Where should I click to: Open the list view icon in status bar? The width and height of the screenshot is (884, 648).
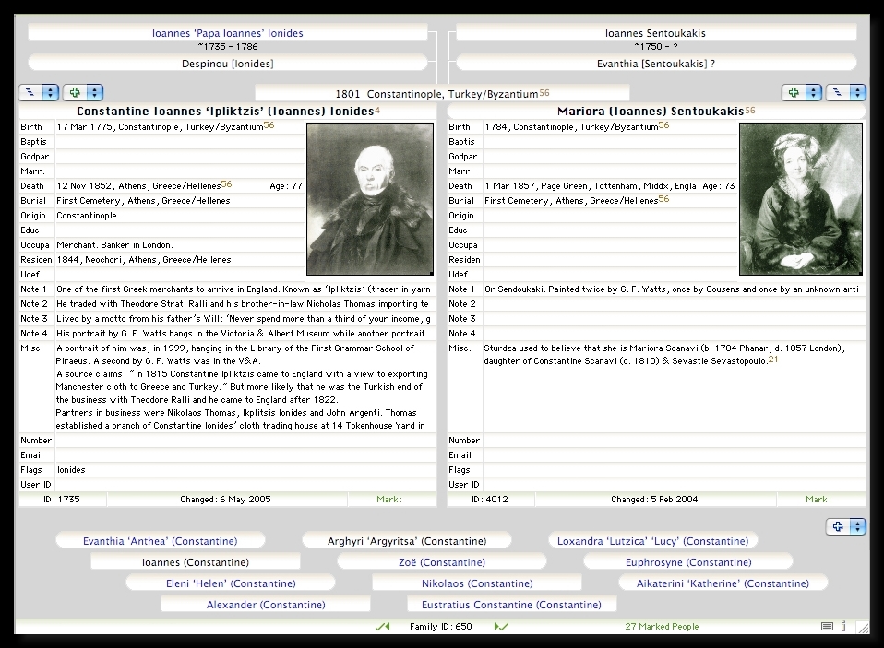point(827,627)
